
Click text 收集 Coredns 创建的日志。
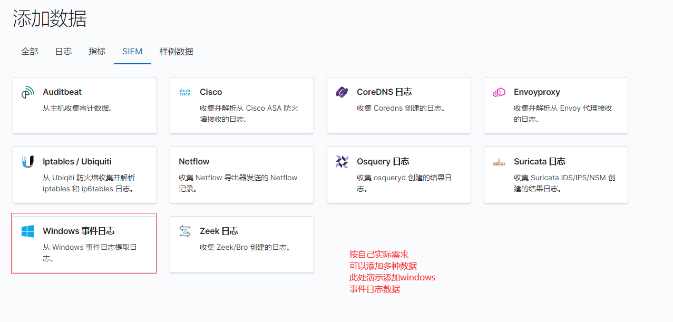(x=401, y=109)
